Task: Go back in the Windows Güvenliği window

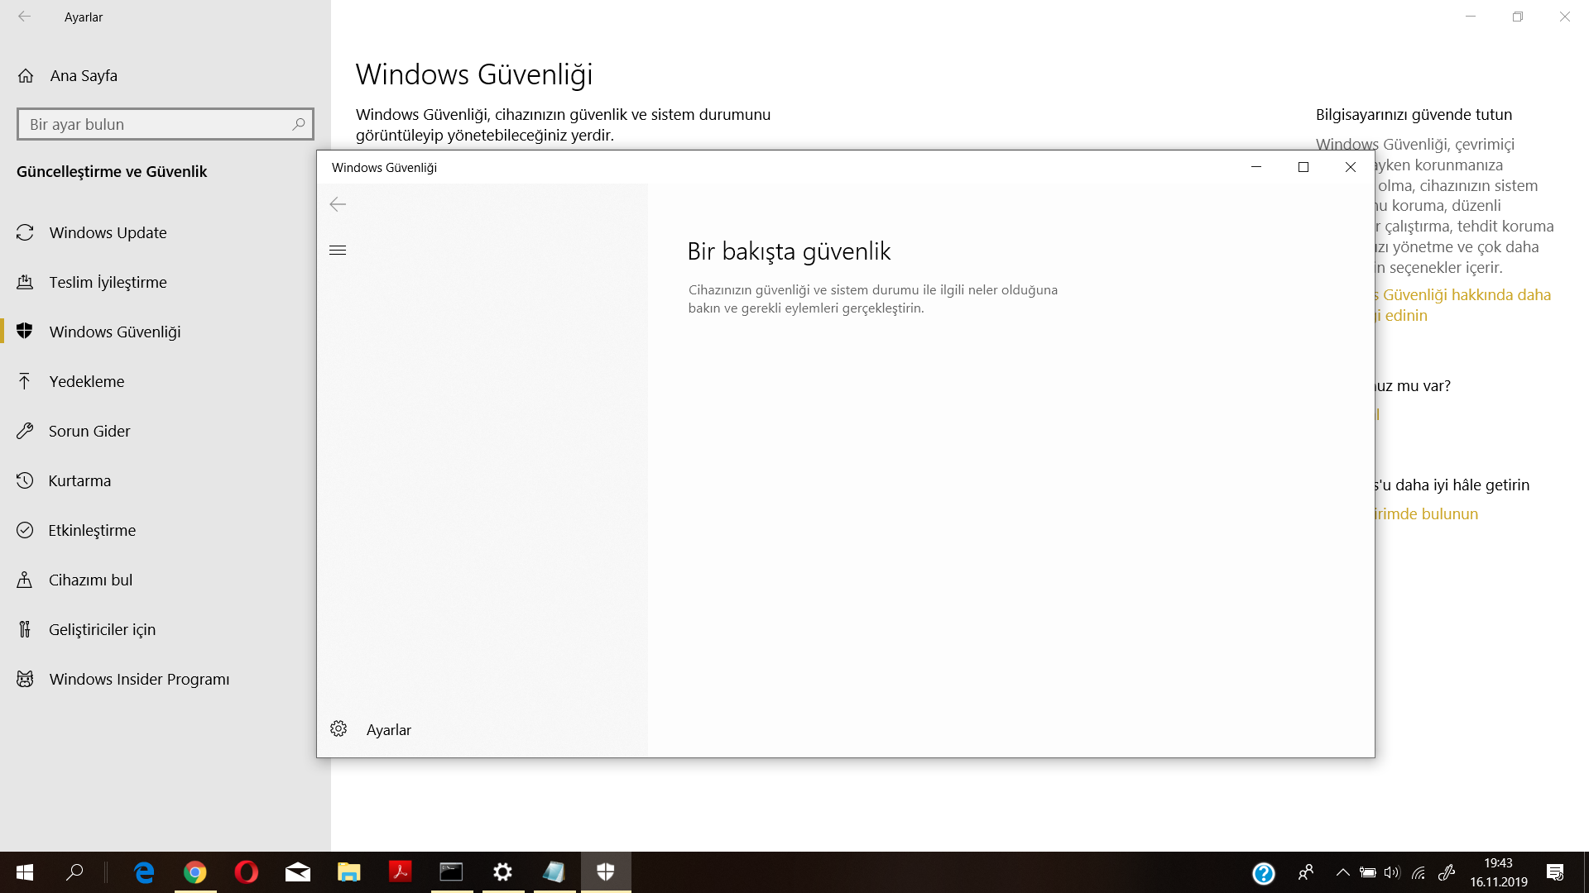Action: point(338,204)
